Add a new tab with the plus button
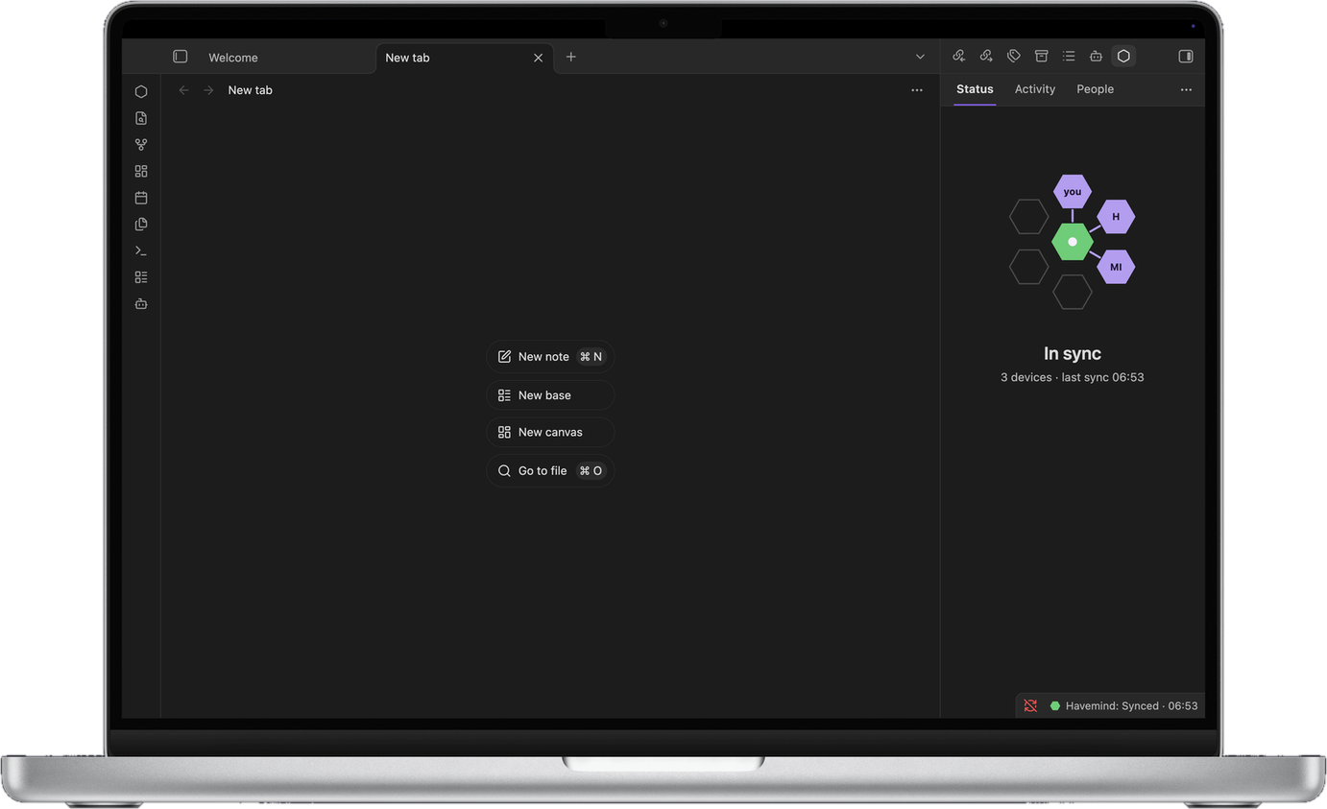The height and width of the screenshot is (809, 1327). 570,57
